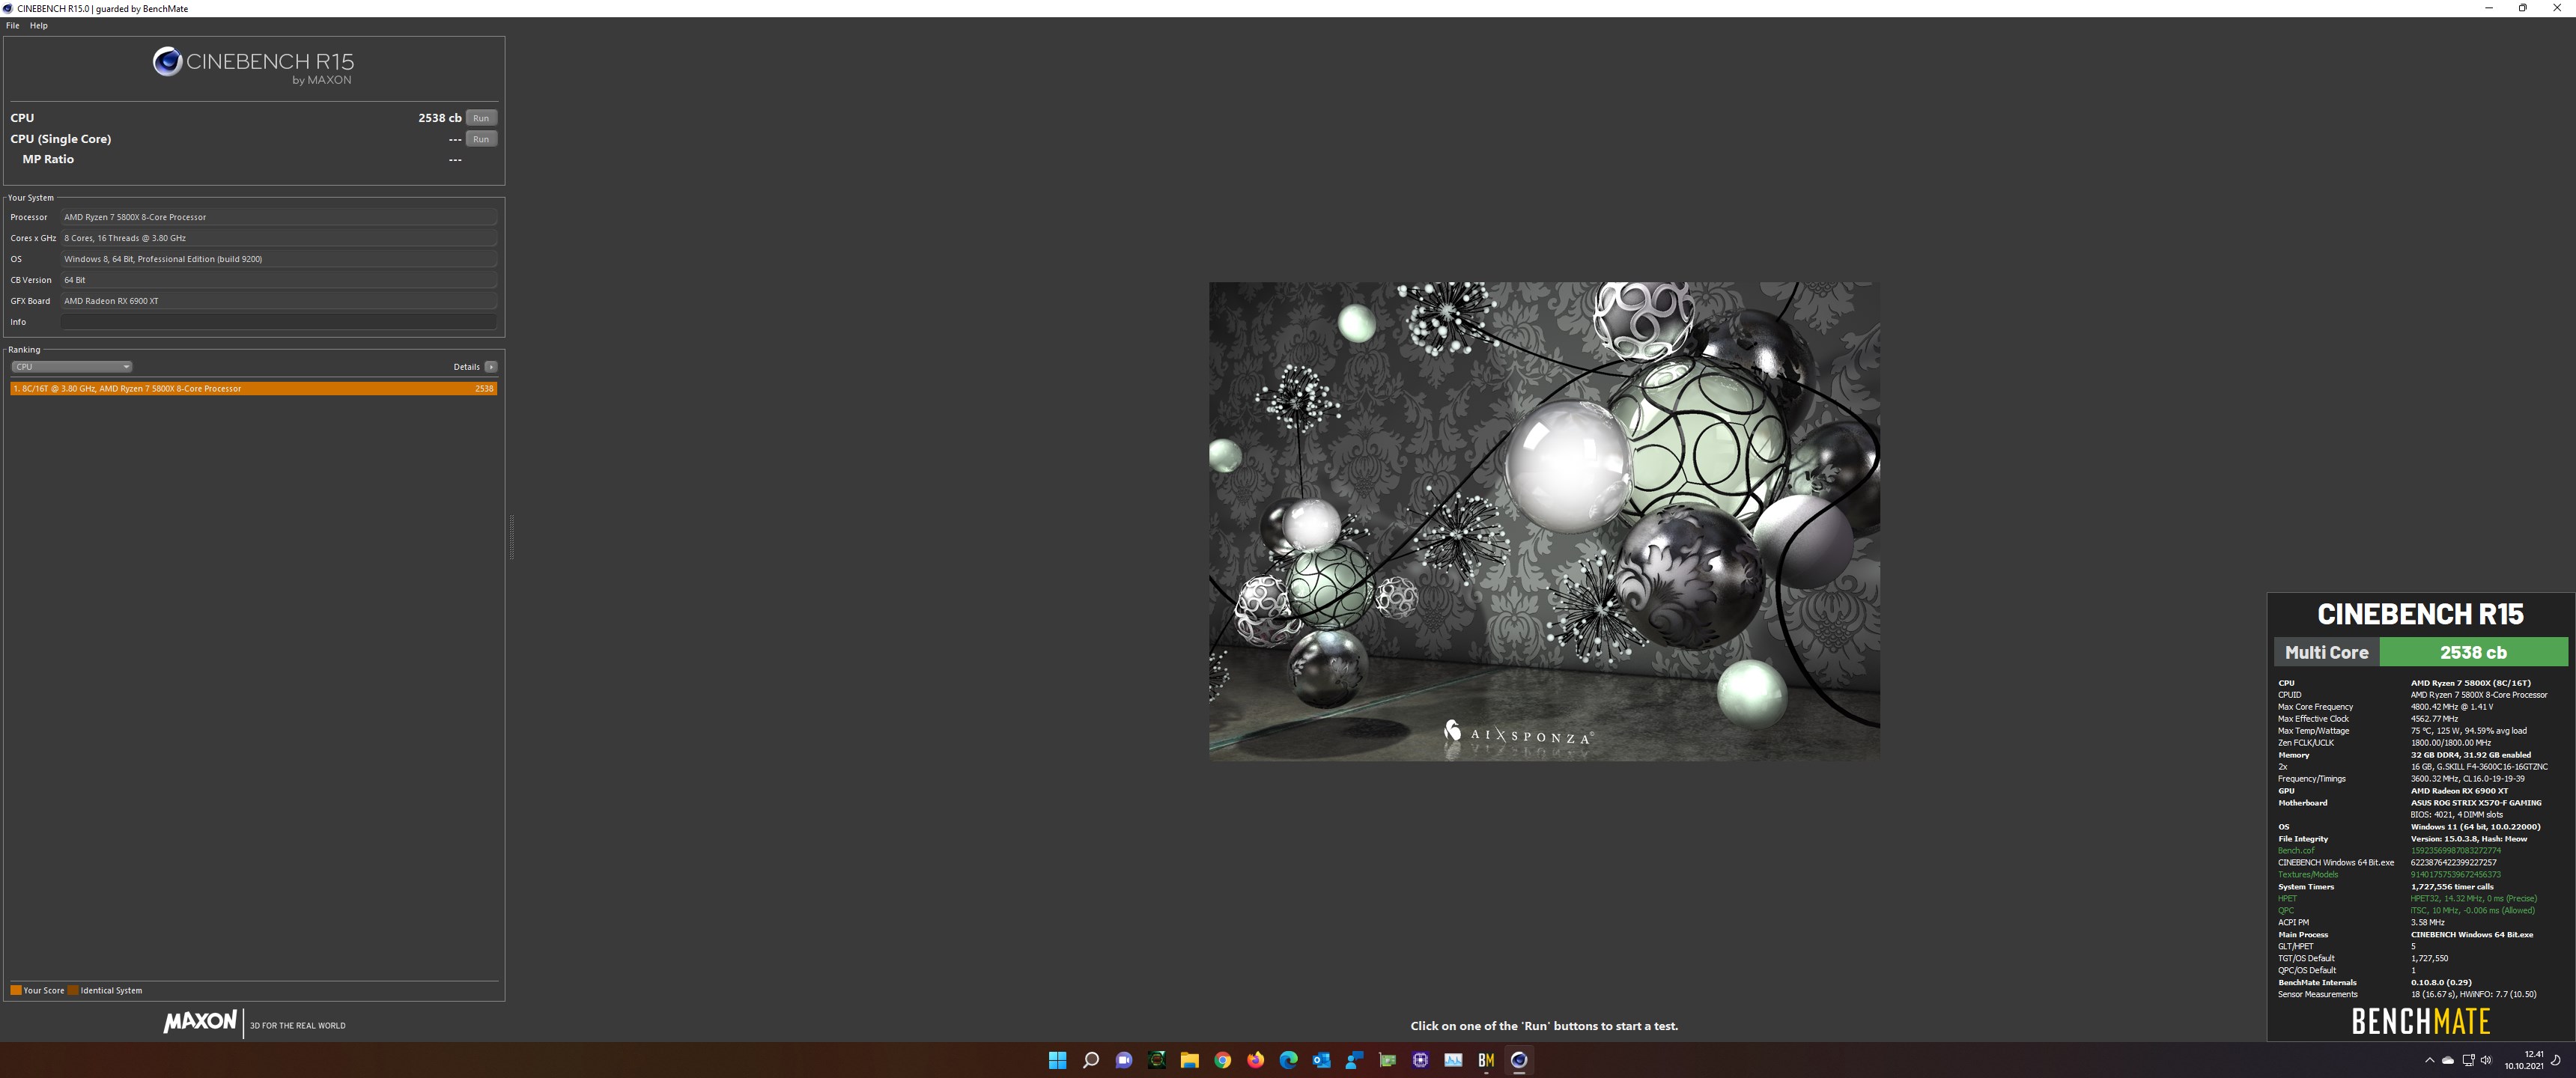
Task: Click the green 2538 cb BenchMate score box
Action: tap(2473, 652)
